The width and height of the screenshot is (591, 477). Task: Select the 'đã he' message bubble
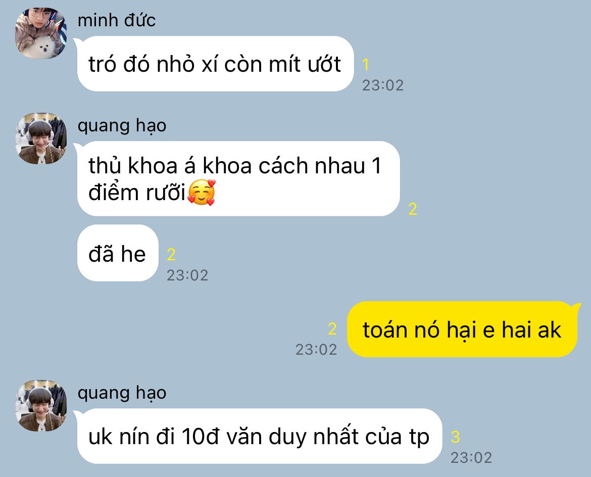(x=118, y=253)
